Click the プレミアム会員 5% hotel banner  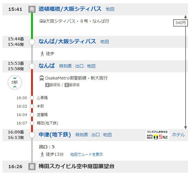point(157,135)
